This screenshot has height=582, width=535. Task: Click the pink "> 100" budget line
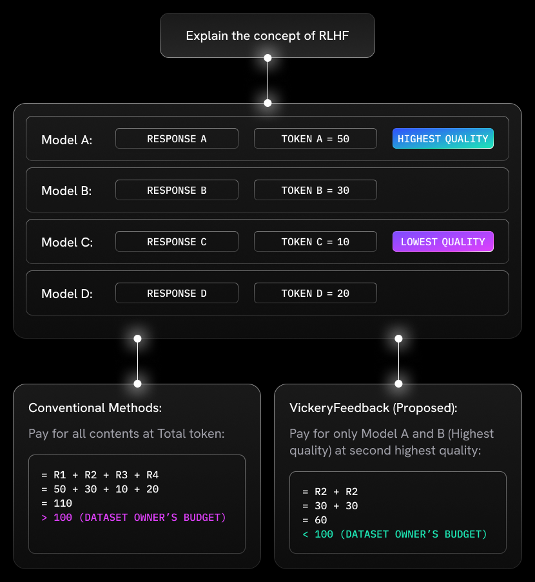click(133, 517)
